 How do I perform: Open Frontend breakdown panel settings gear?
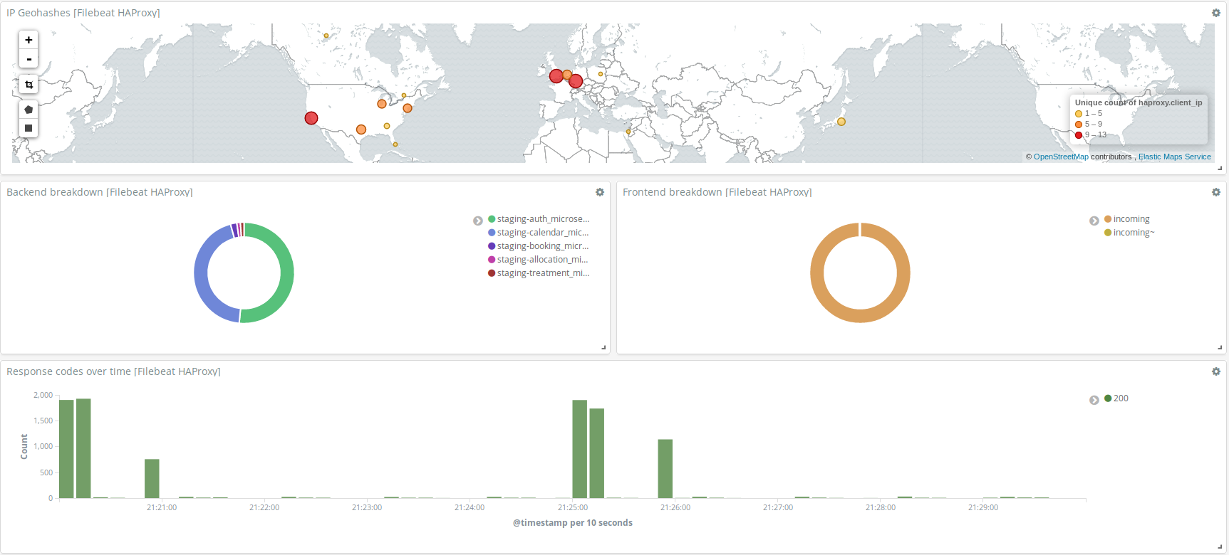[1215, 192]
